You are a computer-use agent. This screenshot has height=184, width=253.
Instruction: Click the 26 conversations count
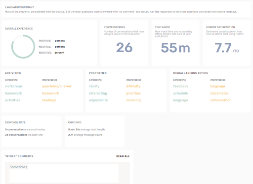pyautogui.click(x=125, y=48)
